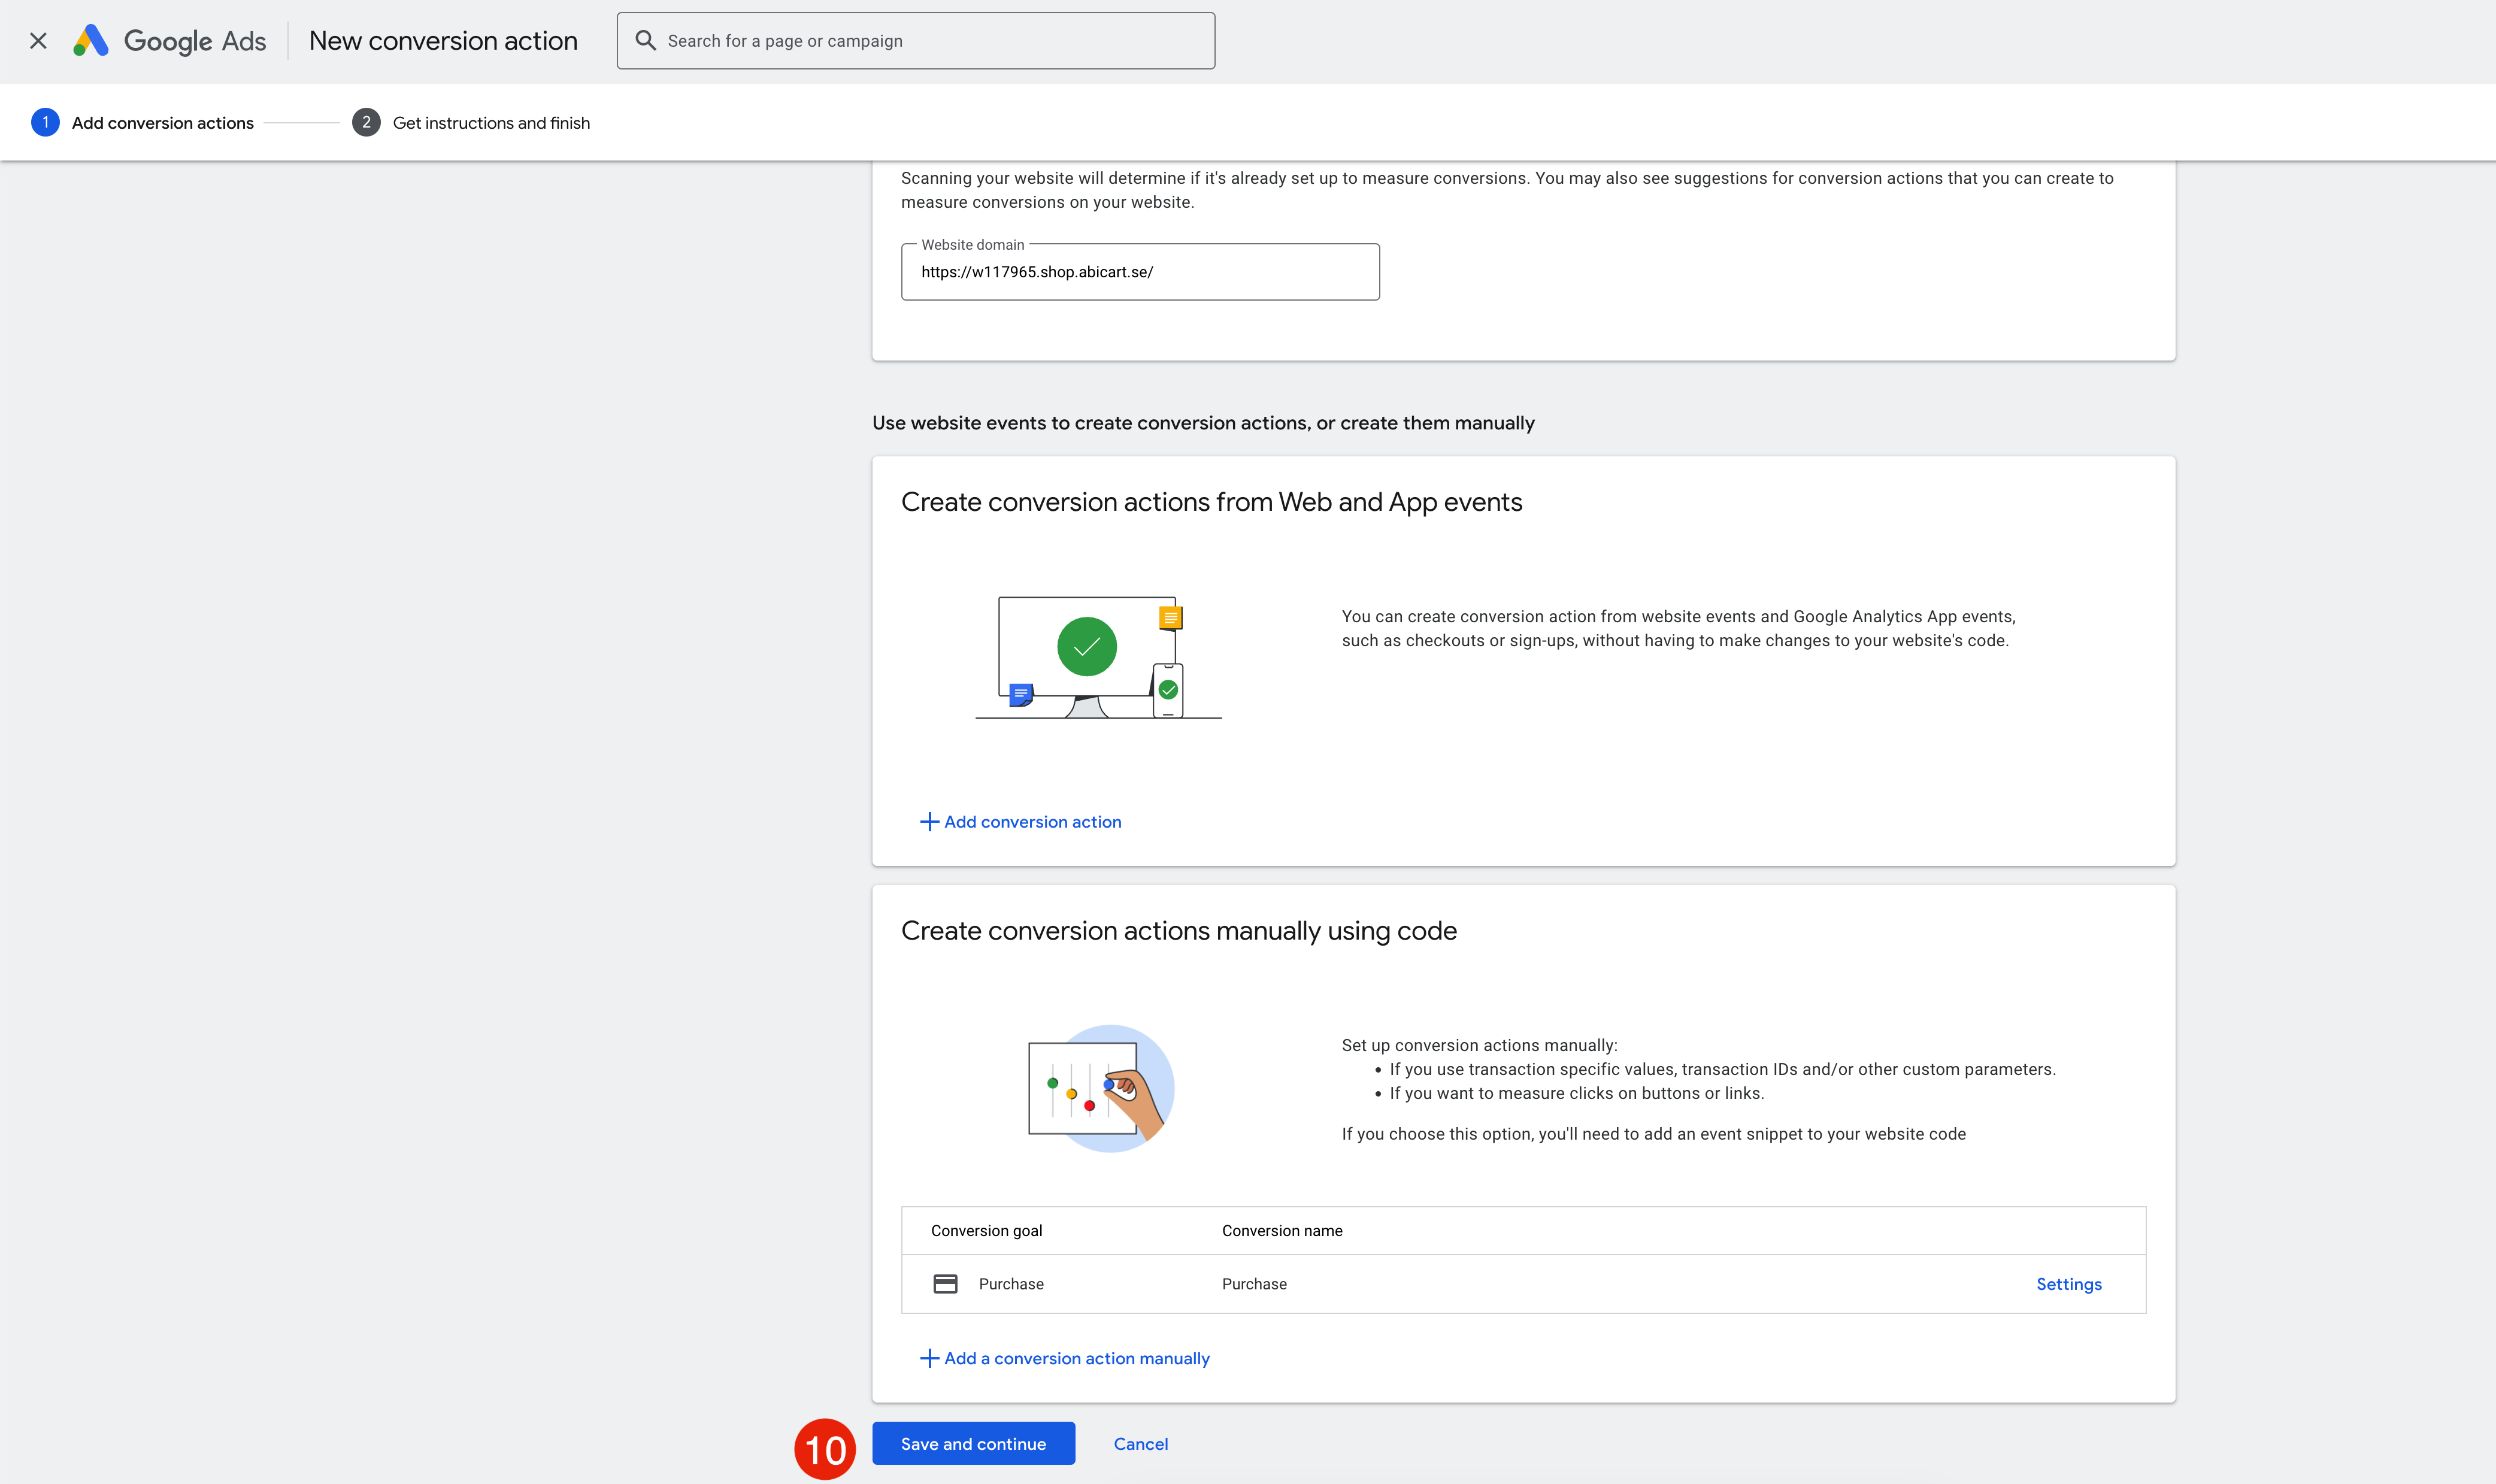This screenshot has height=1484, width=2496.
Task: Focus the page or campaign search field
Action: (930, 41)
